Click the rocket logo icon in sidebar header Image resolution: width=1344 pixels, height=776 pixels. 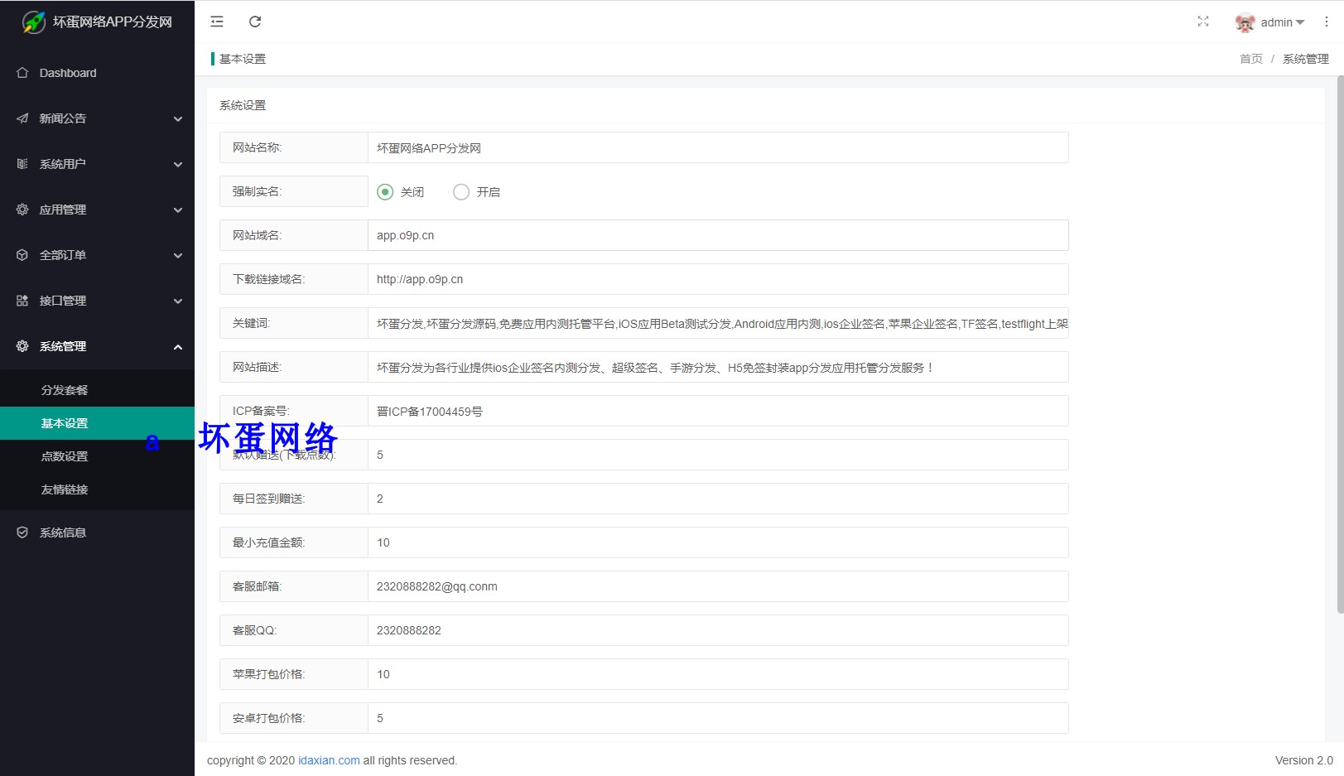coord(34,22)
